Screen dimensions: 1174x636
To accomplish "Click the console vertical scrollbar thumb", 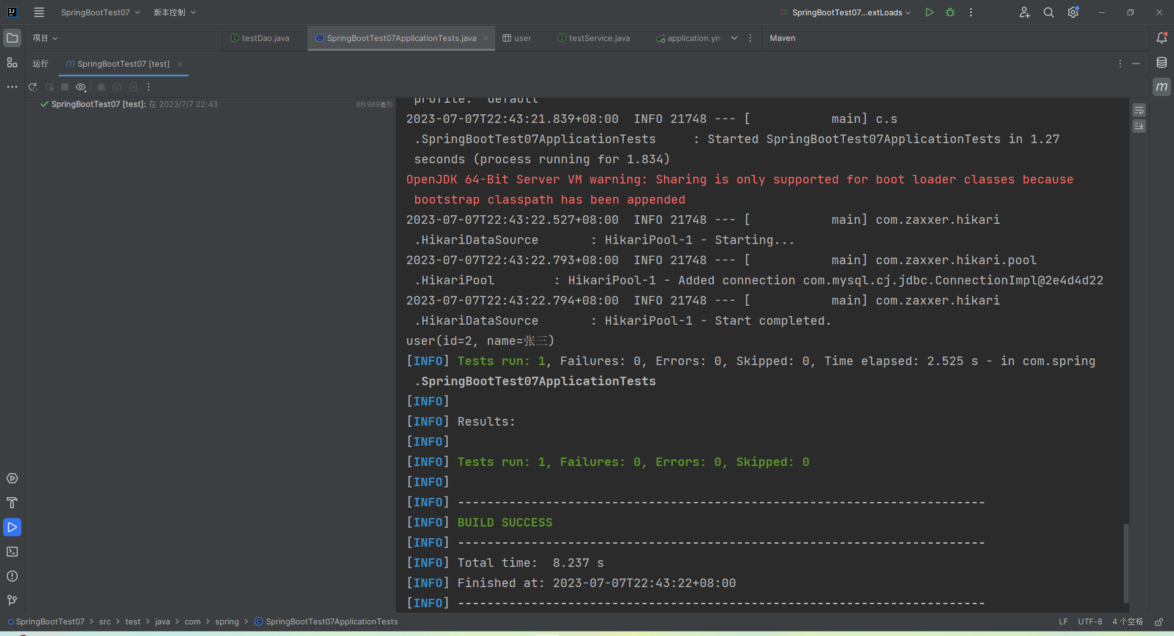I will pyautogui.click(x=1126, y=563).
